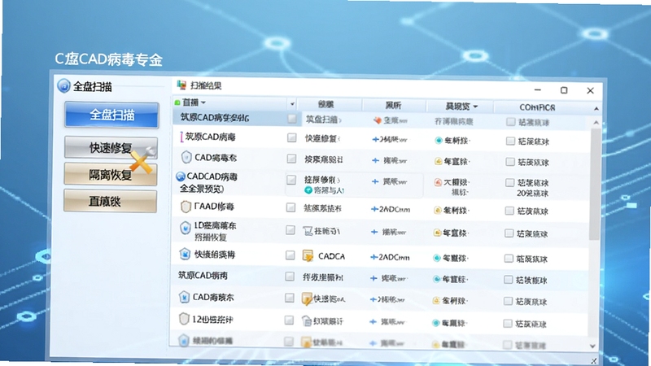Click the vertical scrollbar thumb
The width and height of the screenshot is (651, 366).
pyautogui.click(x=595, y=184)
